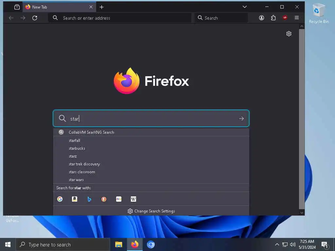Focus the star search field on page
The image size is (335, 251).
(x=151, y=118)
